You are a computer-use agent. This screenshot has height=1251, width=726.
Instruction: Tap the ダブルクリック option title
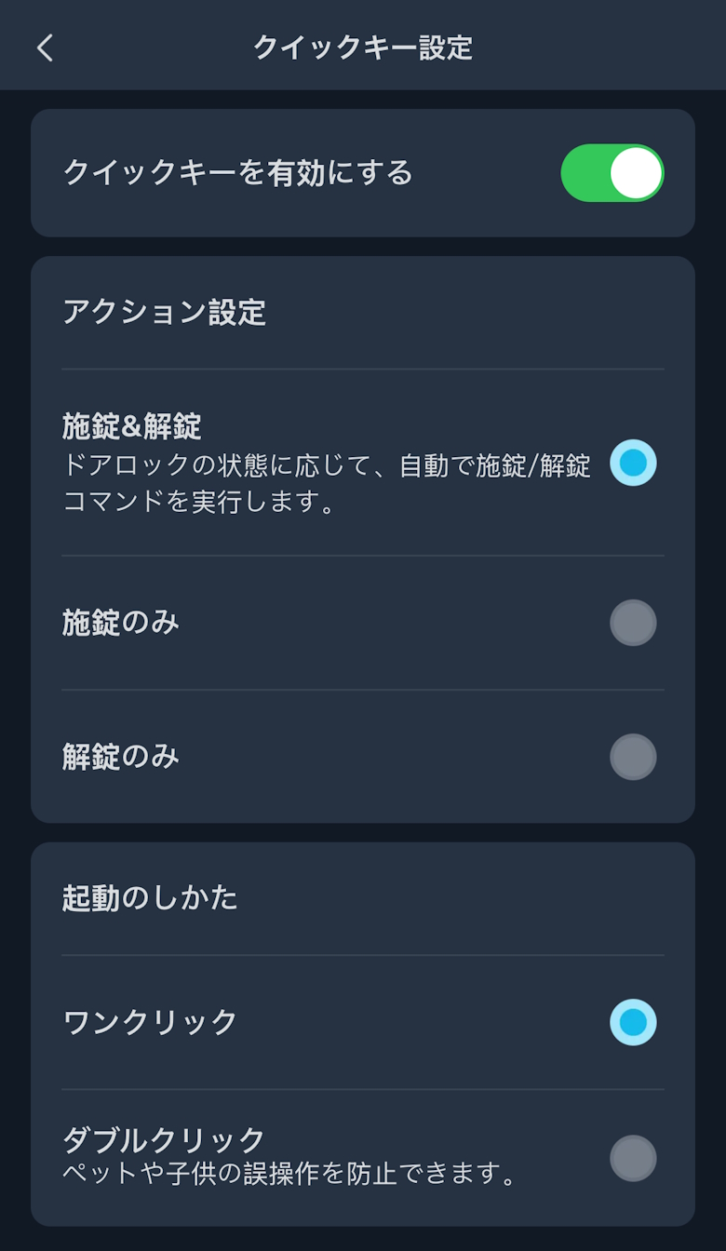tap(164, 1139)
